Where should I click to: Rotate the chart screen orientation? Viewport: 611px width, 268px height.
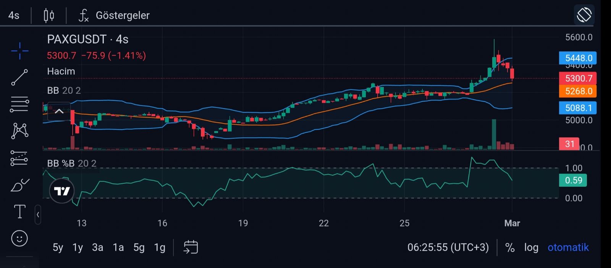[584, 15]
